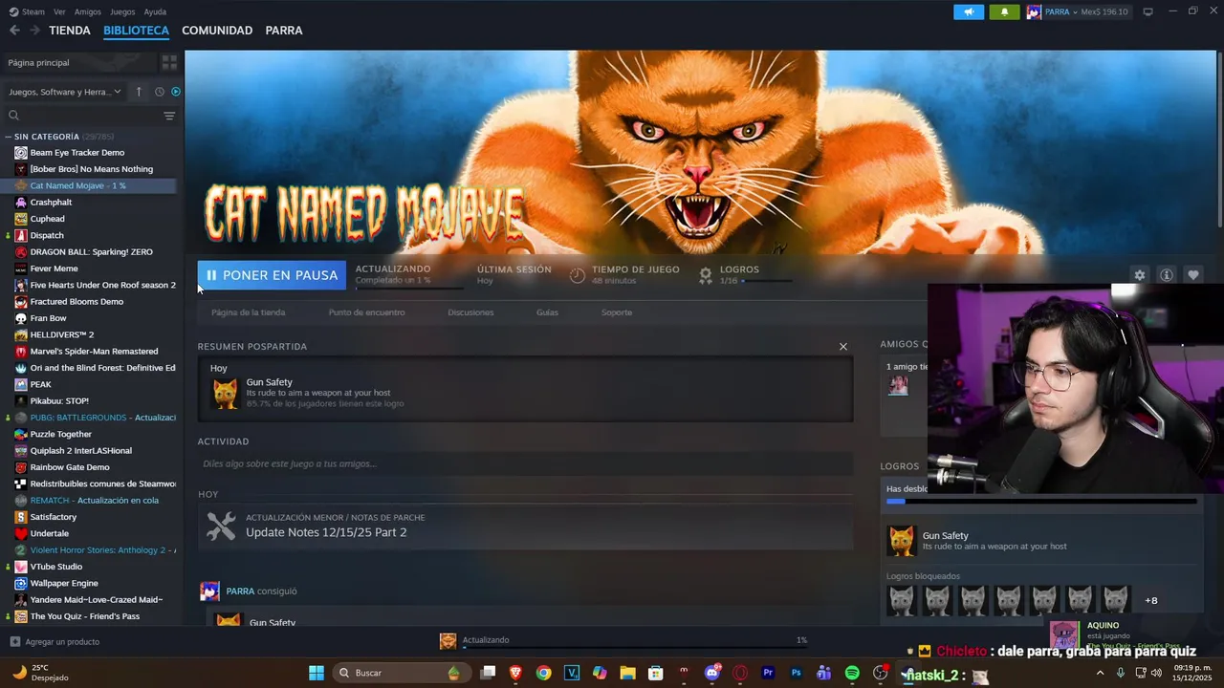The width and height of the screenshot is (1224, 688).
Task: Close the post-game summary panel
Action: coord(842,347)
